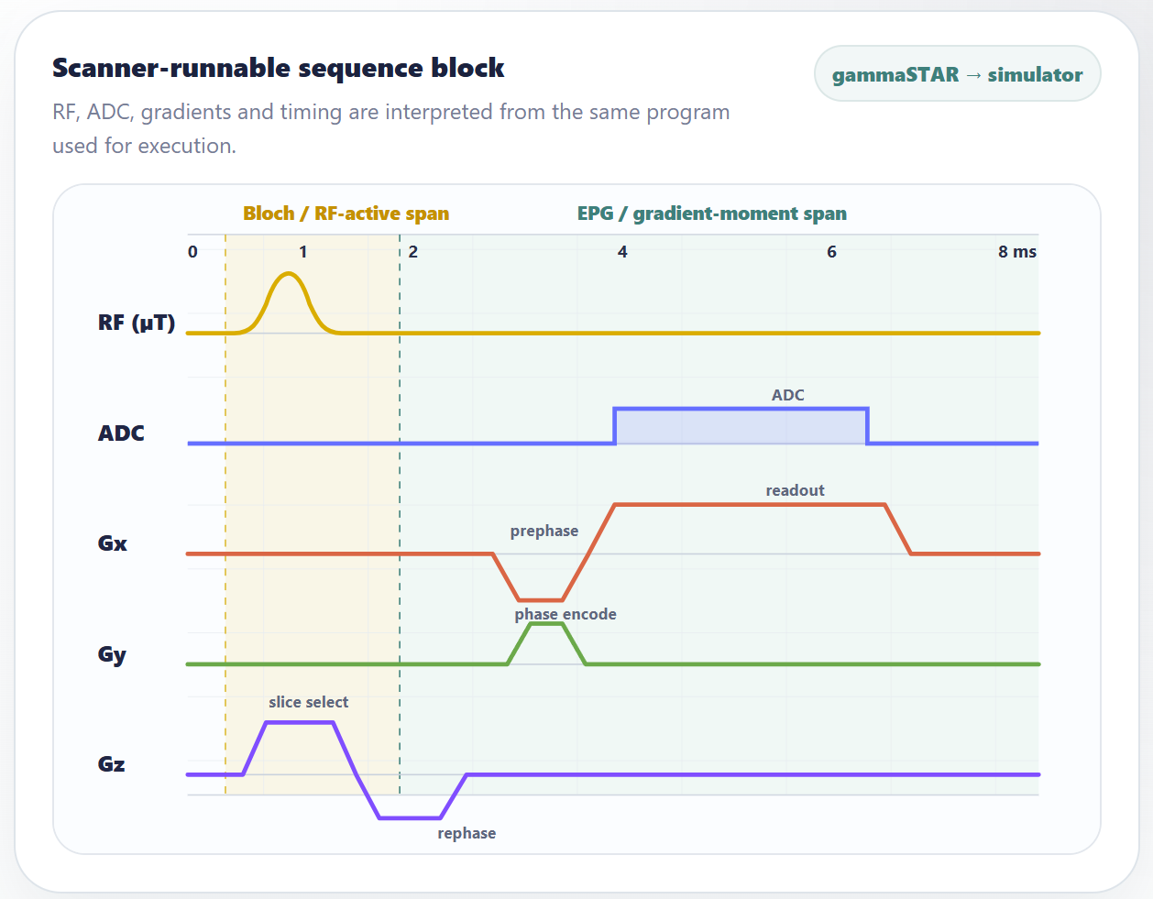The height and width of the screenshot is (899, 1153).
Task: Click the 'phase encode' annotation on Gy
Action: coord(565,614)
